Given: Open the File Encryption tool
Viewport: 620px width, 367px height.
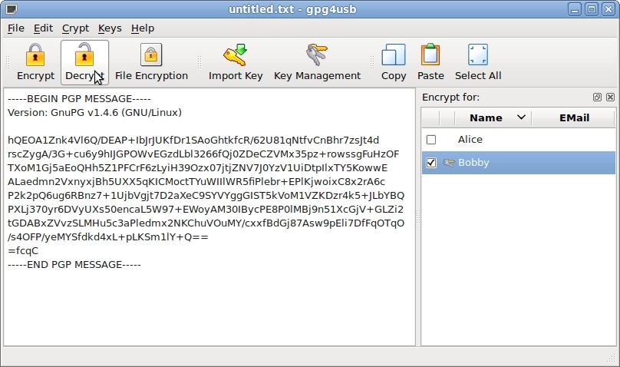Looking at the screenshot, I should (x=151, y=62).
